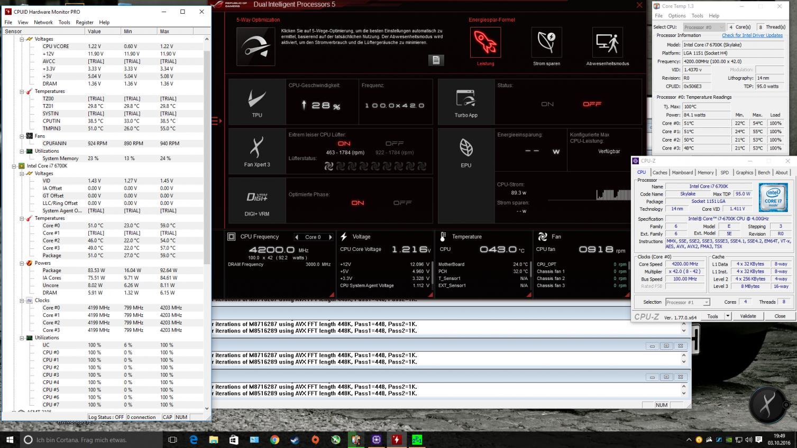Open Google Chrome from the taskbar
The width and height of the screenshot is (797, 448).
tap(274, 440)
